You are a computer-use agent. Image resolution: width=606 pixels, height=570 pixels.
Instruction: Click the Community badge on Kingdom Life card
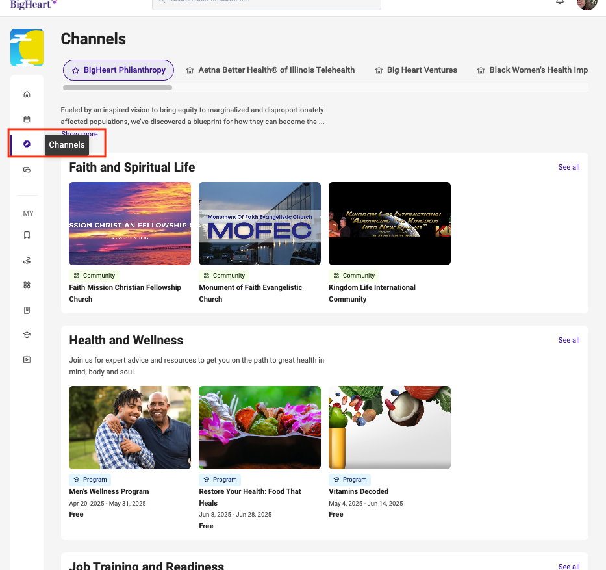pyautogui.click(x=354, y=276)
